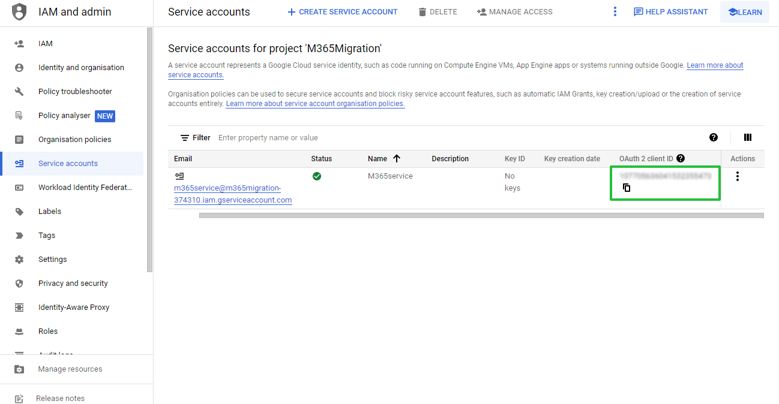Click CREATE SERVICE ACCOUNT button

tap(342, 12)
